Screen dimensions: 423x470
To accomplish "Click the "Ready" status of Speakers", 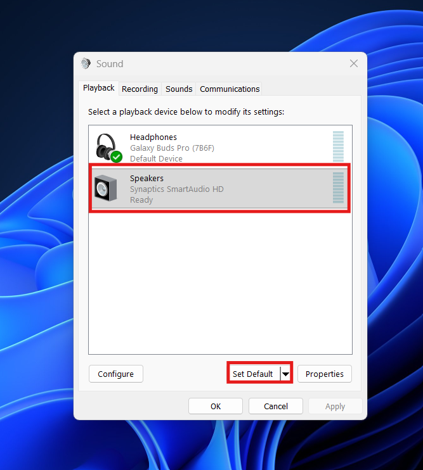I will (141, 200).
